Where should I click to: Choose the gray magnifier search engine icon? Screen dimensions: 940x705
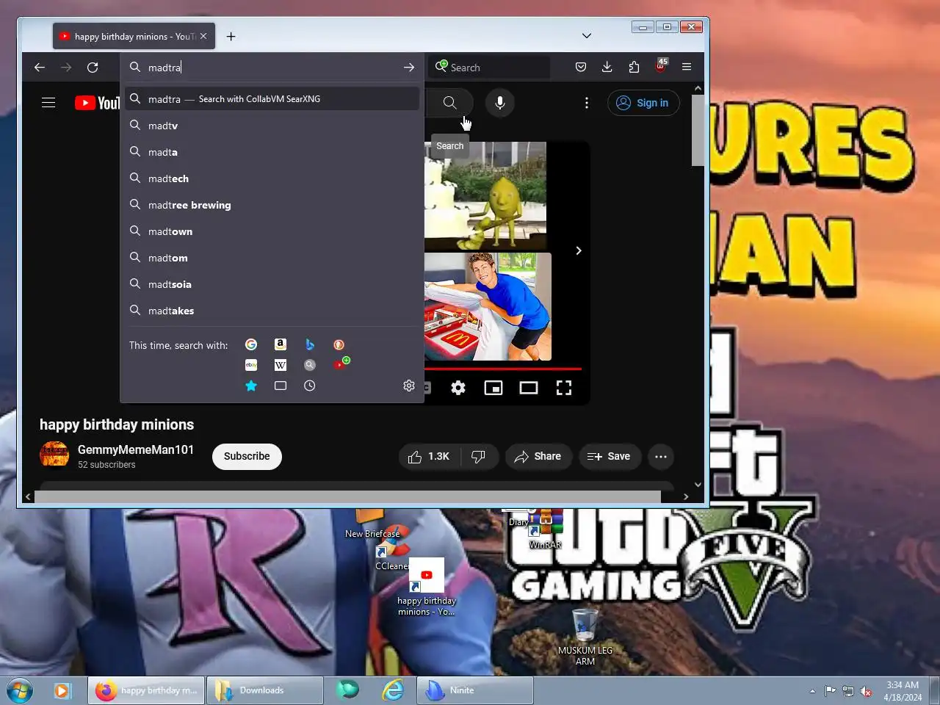pos(310,365)
